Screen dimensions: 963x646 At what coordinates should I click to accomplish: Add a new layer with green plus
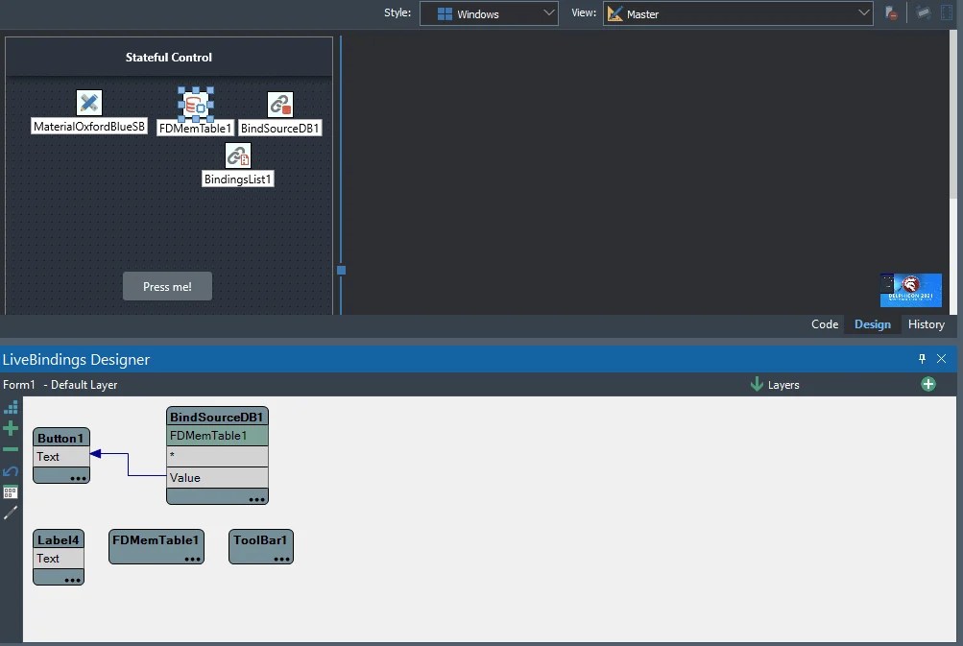928,384
